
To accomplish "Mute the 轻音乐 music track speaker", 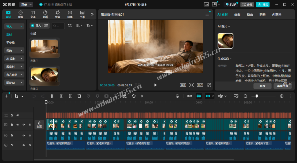I will (24, 145).
